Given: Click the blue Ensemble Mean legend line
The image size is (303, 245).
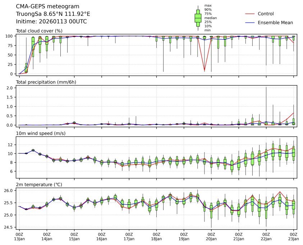Looking at the screenshot, I should click(x=250, y=23).
